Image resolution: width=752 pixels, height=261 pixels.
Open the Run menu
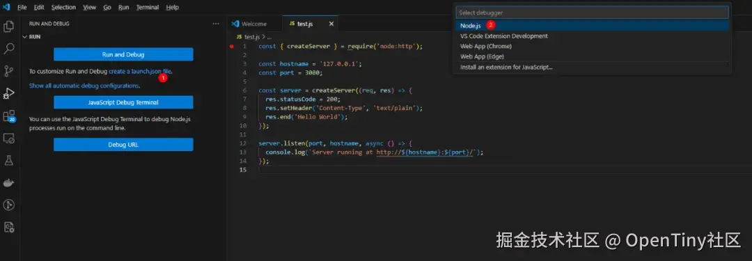[x=124, y=7]
